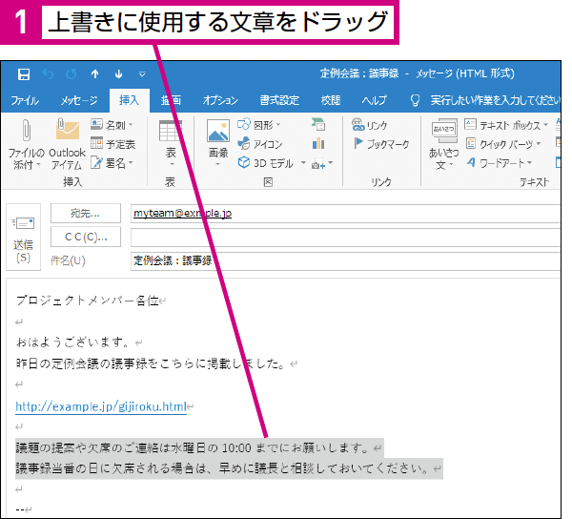Click the line プロジェクトメンバー各位
572x519 pixels.
coord(87,301)
